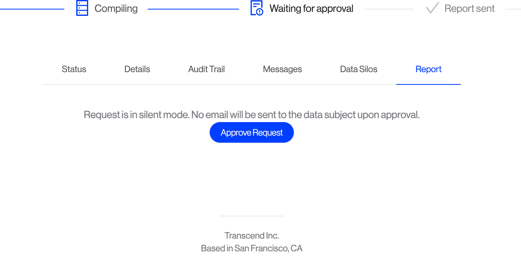Viewport: 521px width, 264px height.
Task: Click the Based in San Francisco text
Action: tap(252, 249)
